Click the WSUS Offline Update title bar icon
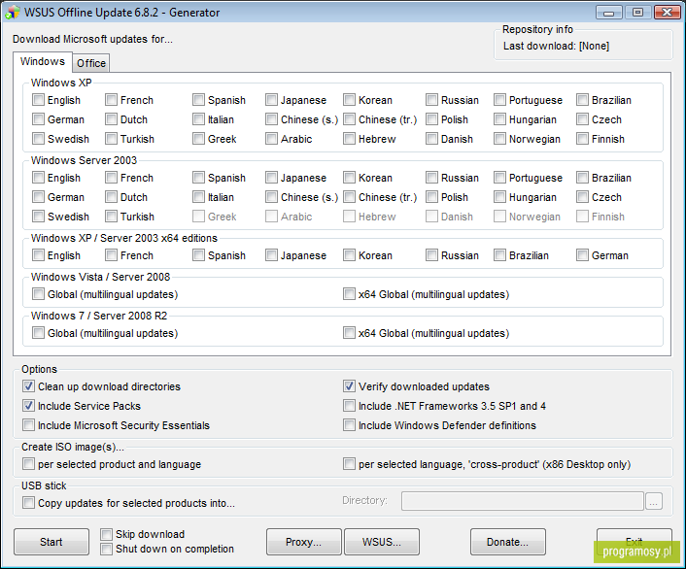Screen dimensions: 686x569 coord(13,12)
